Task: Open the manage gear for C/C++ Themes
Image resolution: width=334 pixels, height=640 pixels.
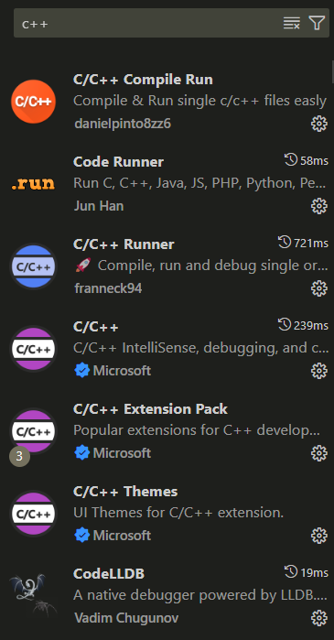Action: (319, 536)
